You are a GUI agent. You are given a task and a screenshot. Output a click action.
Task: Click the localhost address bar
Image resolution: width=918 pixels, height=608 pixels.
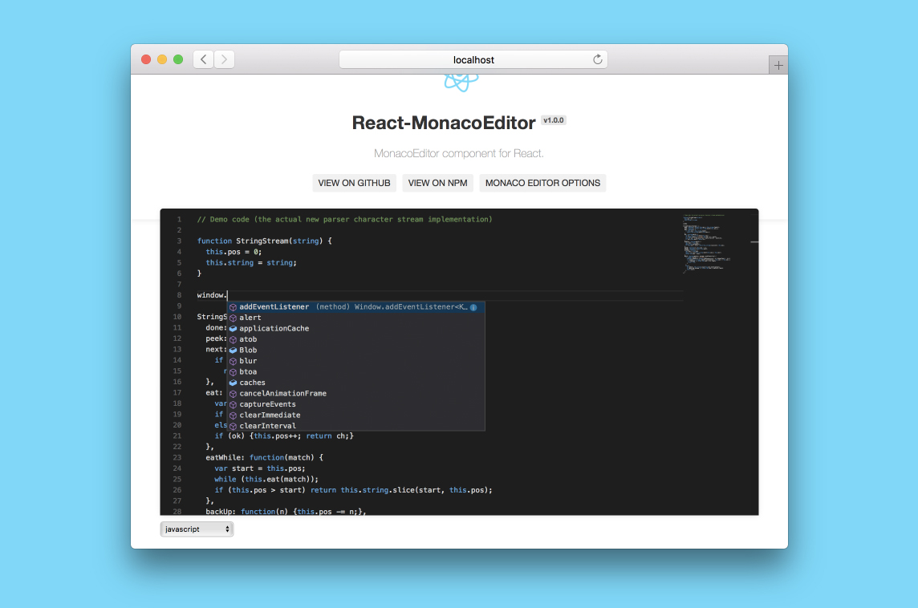click(x=473, y=59)
